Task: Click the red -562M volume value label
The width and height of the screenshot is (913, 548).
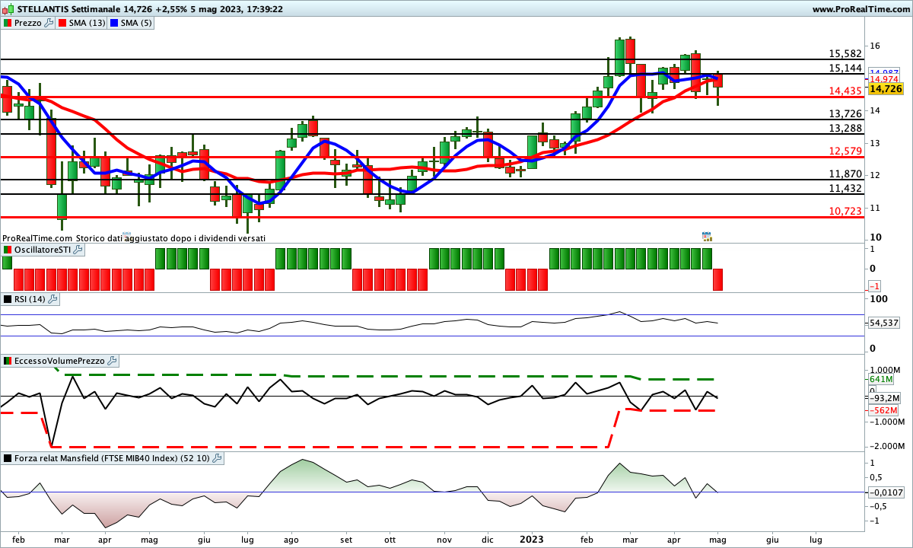Action: pyautogui.click(x=883, y=410)
